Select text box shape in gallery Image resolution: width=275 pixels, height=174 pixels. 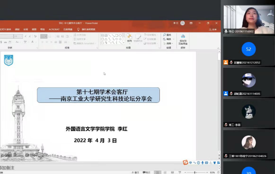coord(103,35)
